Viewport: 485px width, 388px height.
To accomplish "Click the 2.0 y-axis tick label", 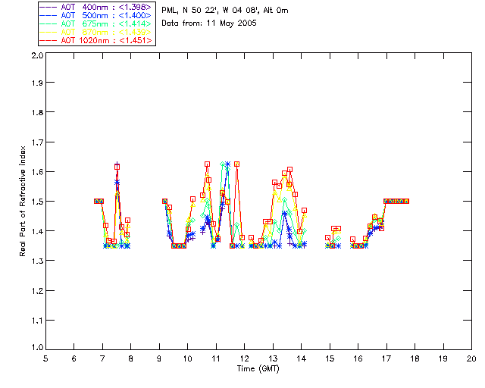I will coord(37,55).
